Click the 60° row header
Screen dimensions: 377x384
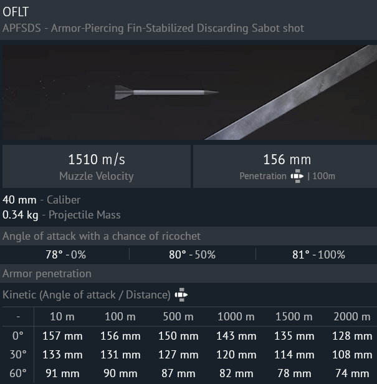coord(18,373)
